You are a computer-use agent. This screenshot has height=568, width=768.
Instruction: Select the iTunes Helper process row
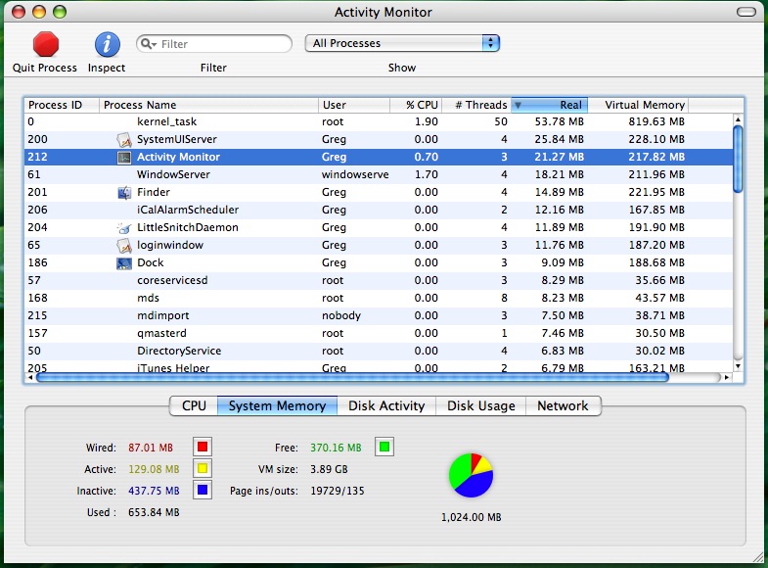[379, 367]
